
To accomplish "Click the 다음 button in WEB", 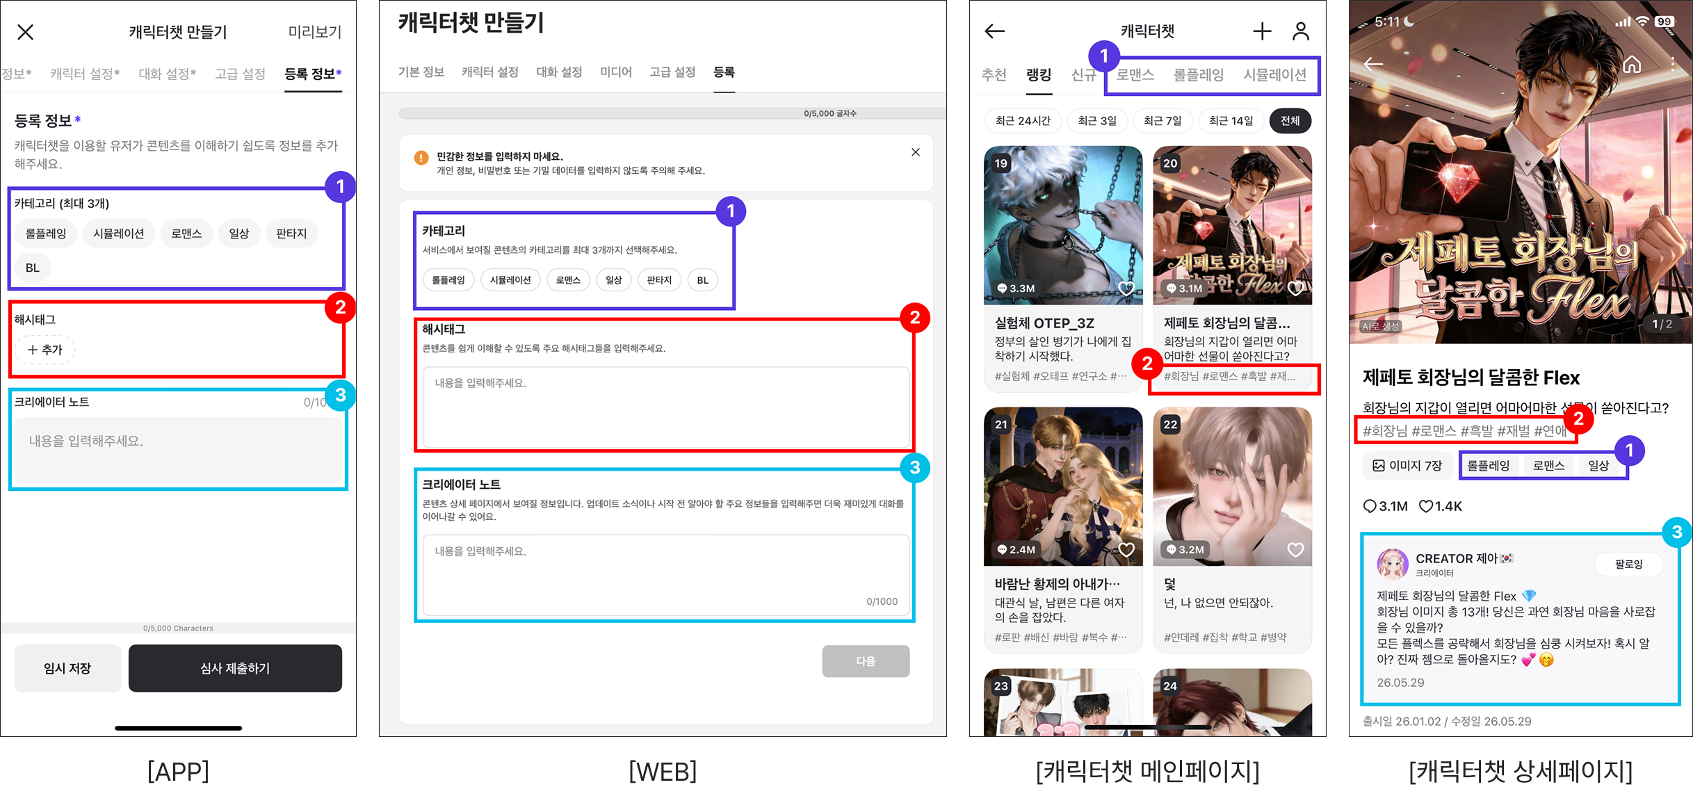I will tap(866, 661).
